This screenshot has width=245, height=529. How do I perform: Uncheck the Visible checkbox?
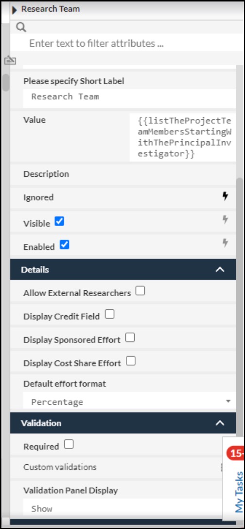59,222
